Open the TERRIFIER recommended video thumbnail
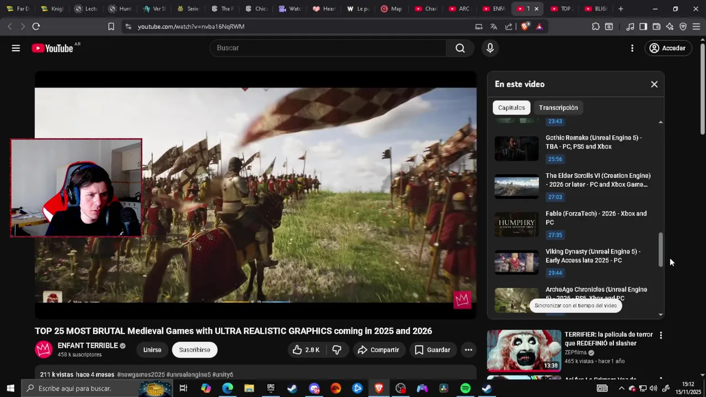 (524, 350)
